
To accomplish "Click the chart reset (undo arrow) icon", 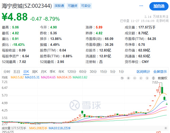I will (x=122, y=78).
